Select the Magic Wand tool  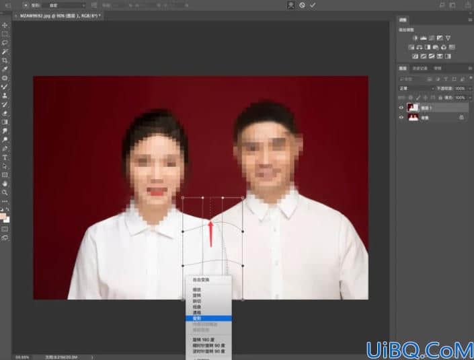[x=5, y=51]
